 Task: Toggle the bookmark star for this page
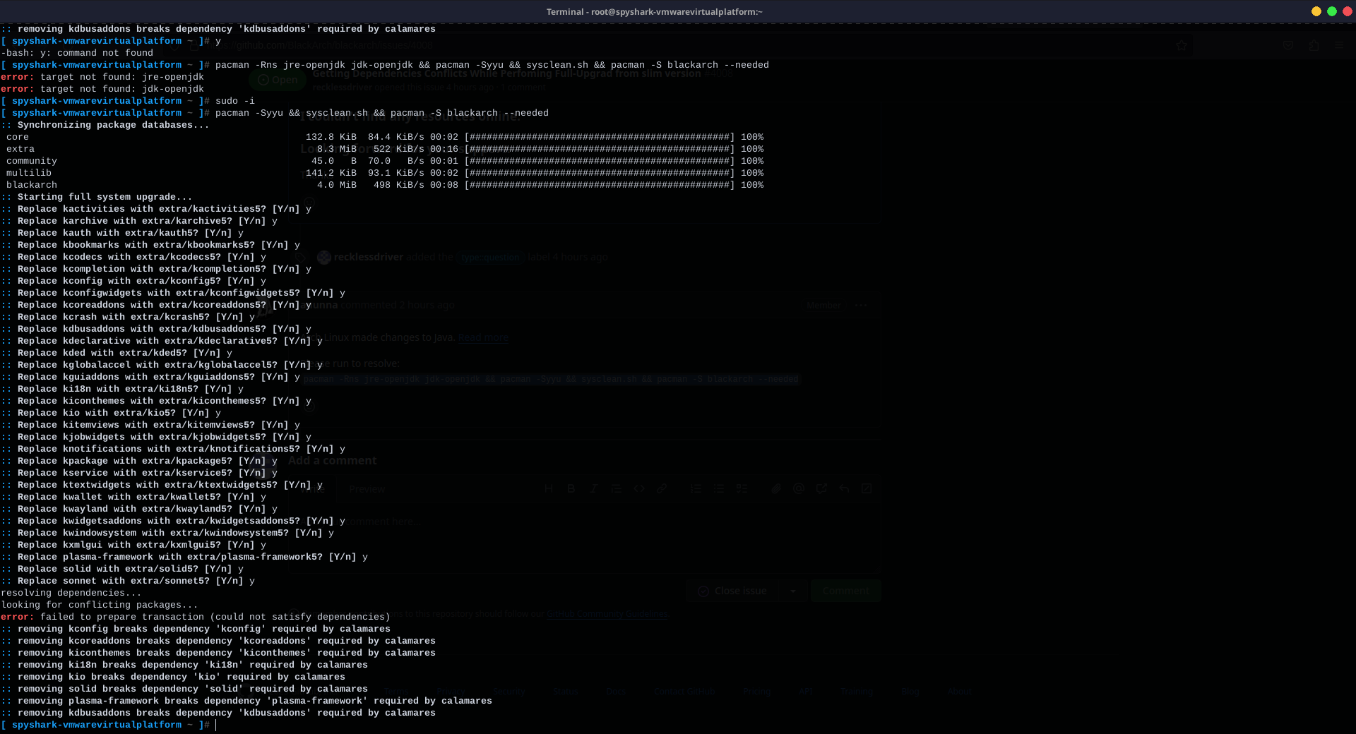[1182, 45]
